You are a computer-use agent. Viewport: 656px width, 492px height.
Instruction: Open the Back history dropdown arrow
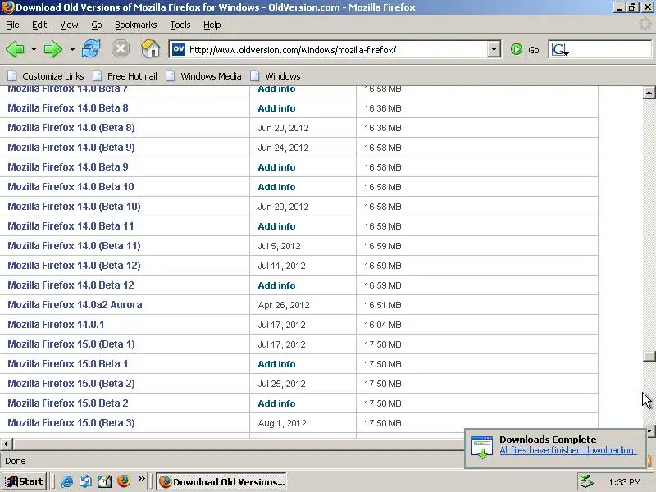(x=34, y=50)
